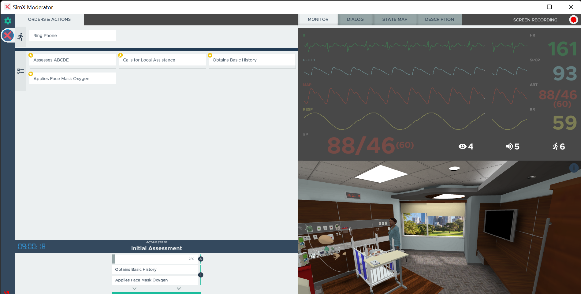Click the Ring Phone action
The height and width of the screenshot is (294, 581).
73,35
